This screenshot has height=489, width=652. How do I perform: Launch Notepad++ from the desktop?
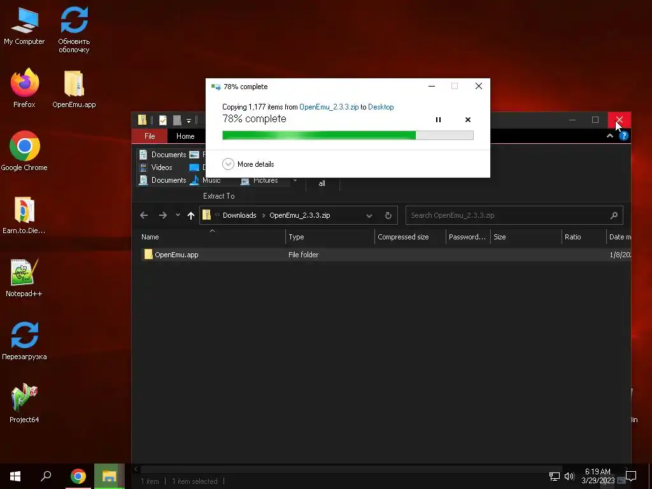tap(24, 278)
